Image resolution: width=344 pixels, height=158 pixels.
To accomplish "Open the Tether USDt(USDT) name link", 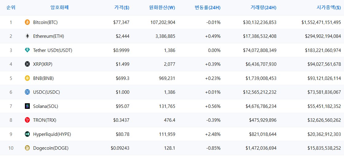I will [53, 50].
